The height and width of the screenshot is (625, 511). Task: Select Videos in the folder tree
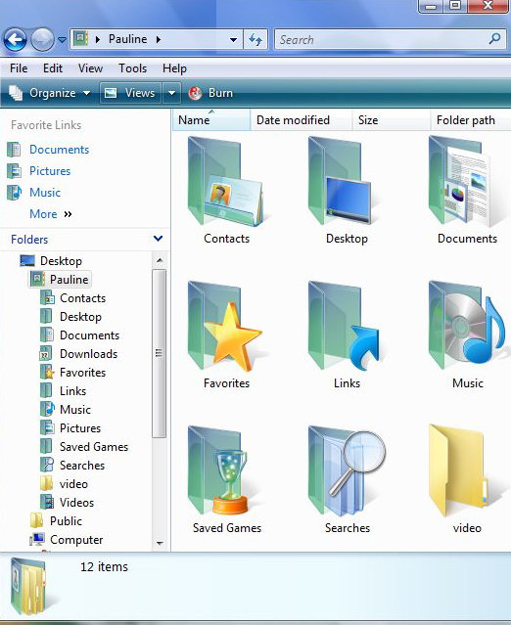click(67, 502)
